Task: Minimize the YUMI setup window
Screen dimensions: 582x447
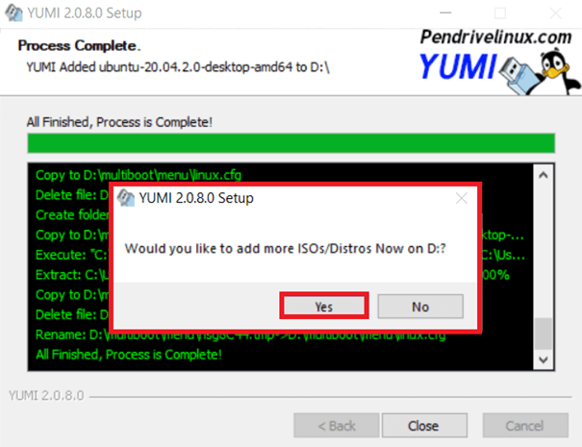Action: [x=445, y=13]
